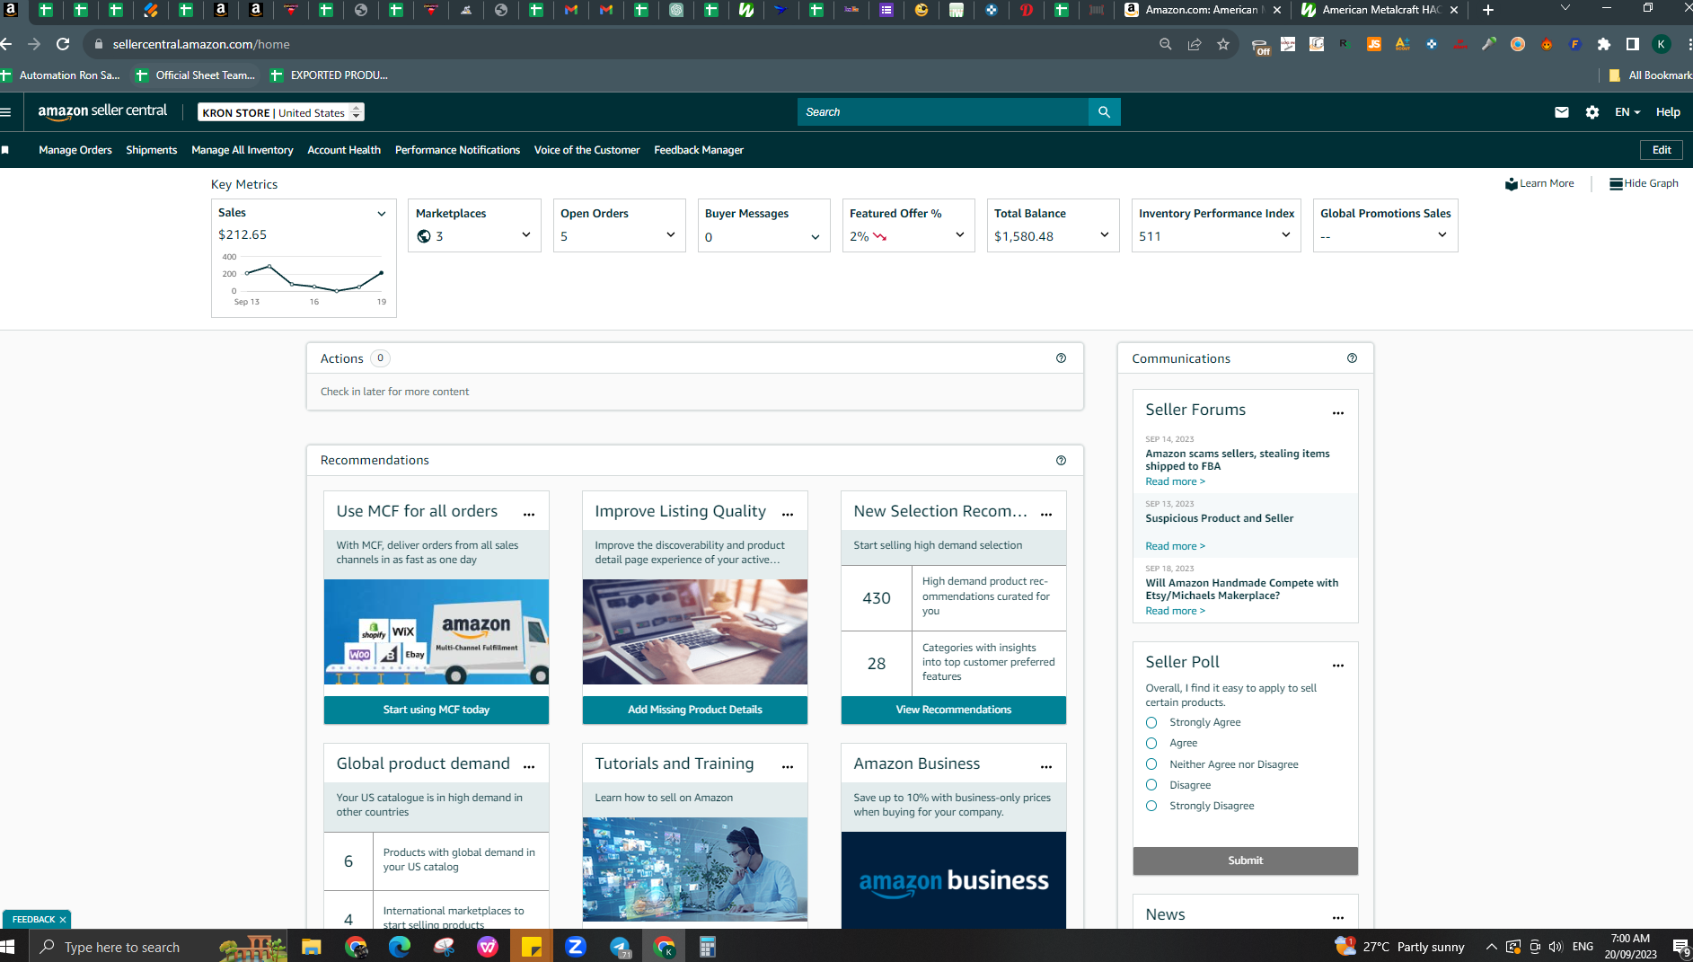Viewport: 1693px width, 962px height.
Task: Open Chrome extensions puzzle icon
Action: tap(1604, 44)
